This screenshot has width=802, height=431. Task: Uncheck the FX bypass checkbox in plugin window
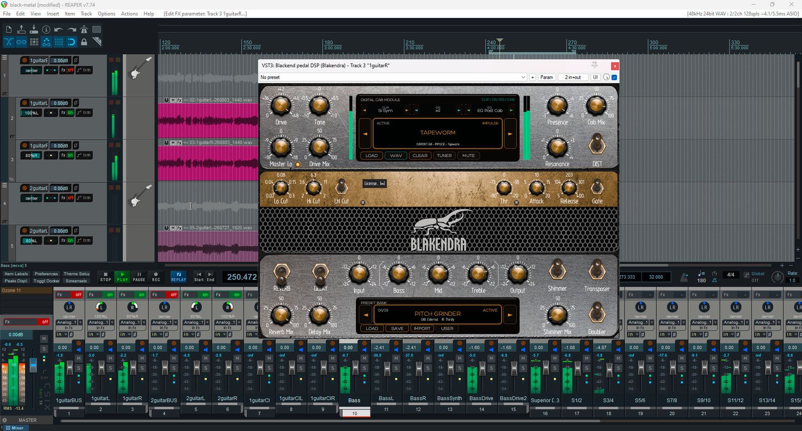(614, 77)
